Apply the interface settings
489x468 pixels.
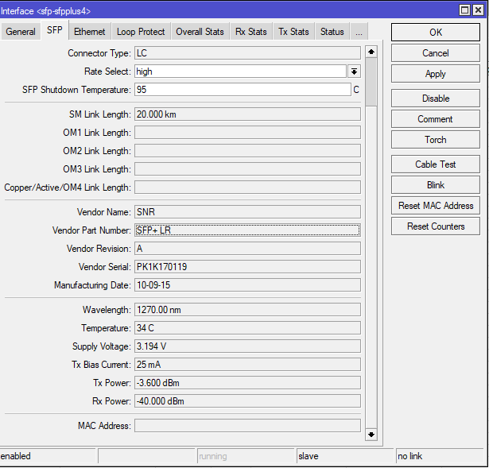coord(435,74)
